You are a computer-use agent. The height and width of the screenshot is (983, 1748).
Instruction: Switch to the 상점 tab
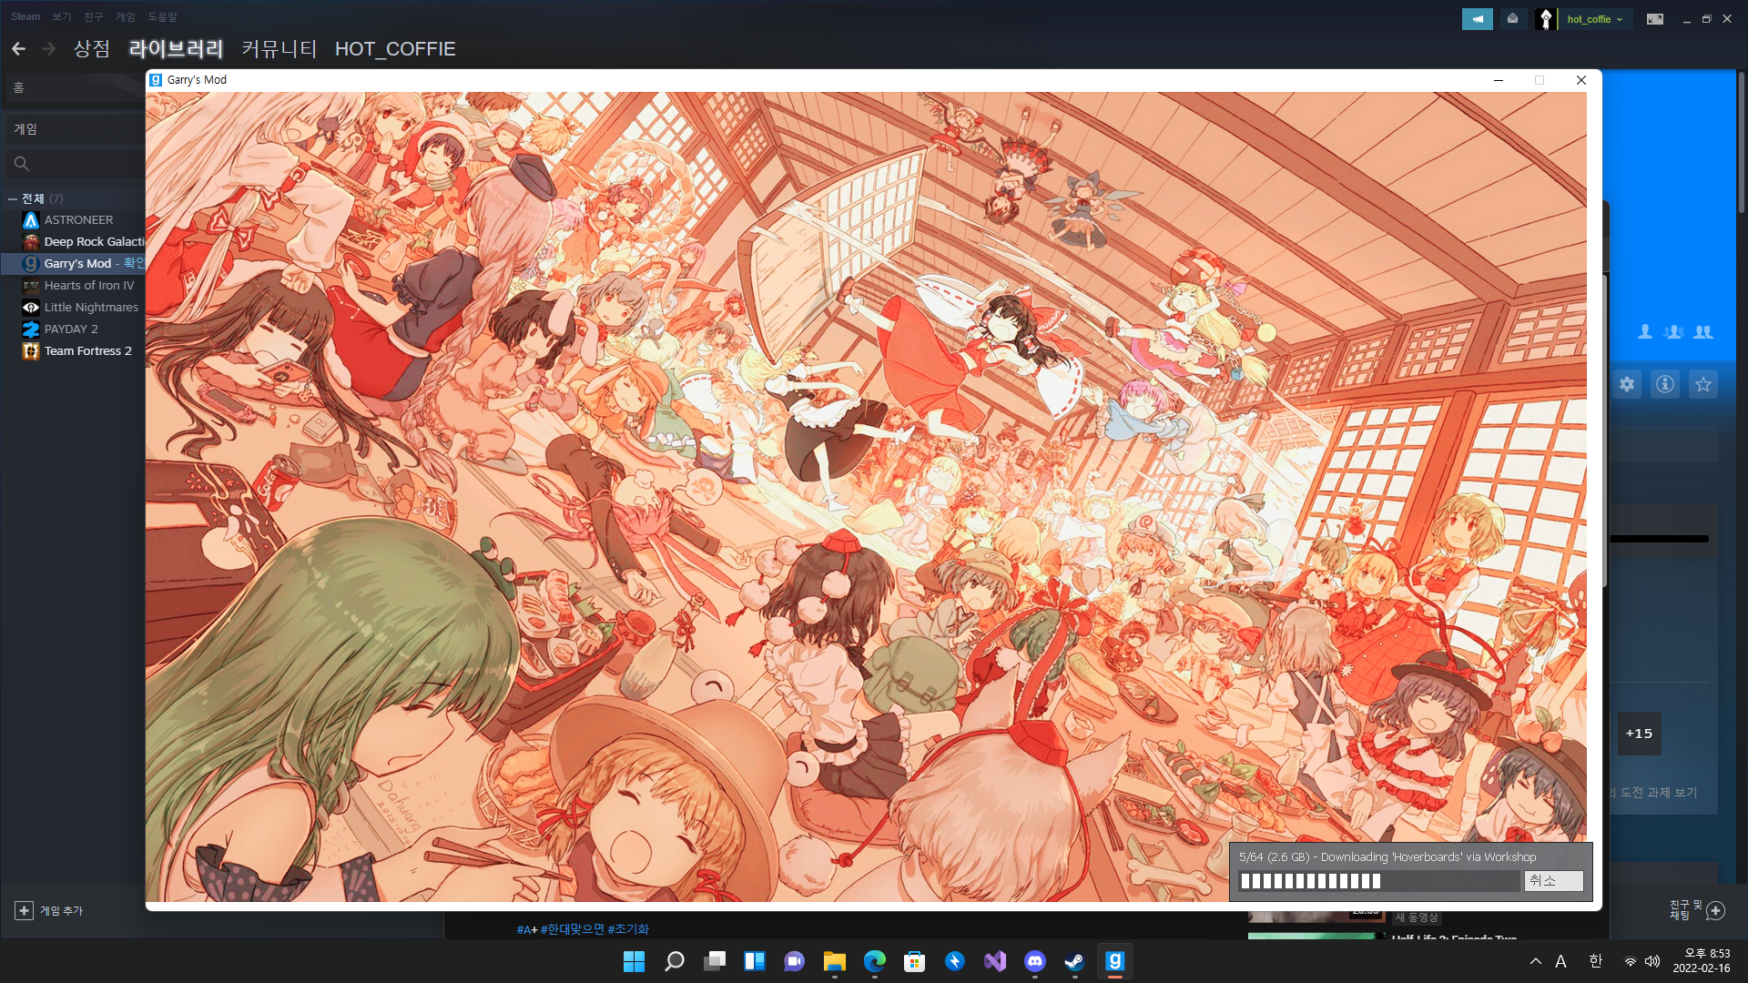click(x=92, y=49)
